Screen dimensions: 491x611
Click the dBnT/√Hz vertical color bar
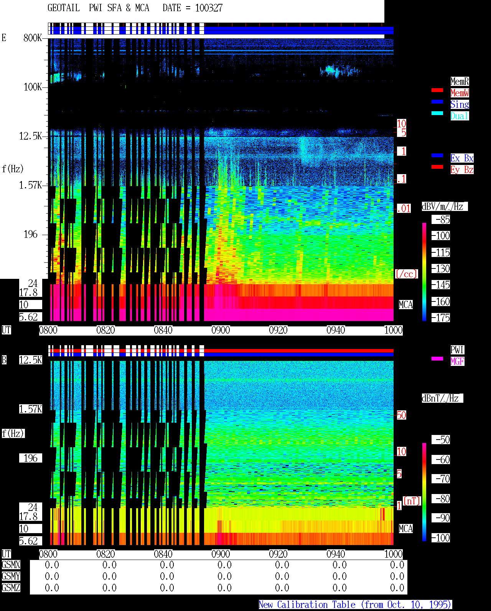pyautogui.click(x=424, y=492)
